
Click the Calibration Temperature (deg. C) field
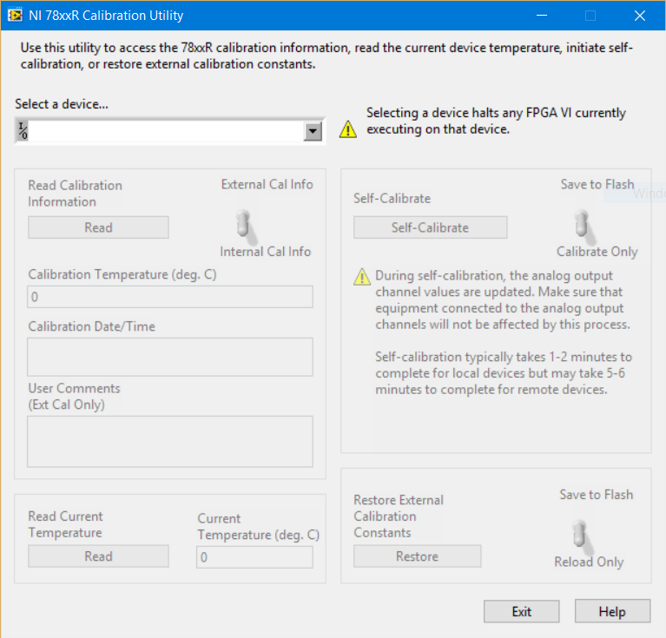point(170,297)
